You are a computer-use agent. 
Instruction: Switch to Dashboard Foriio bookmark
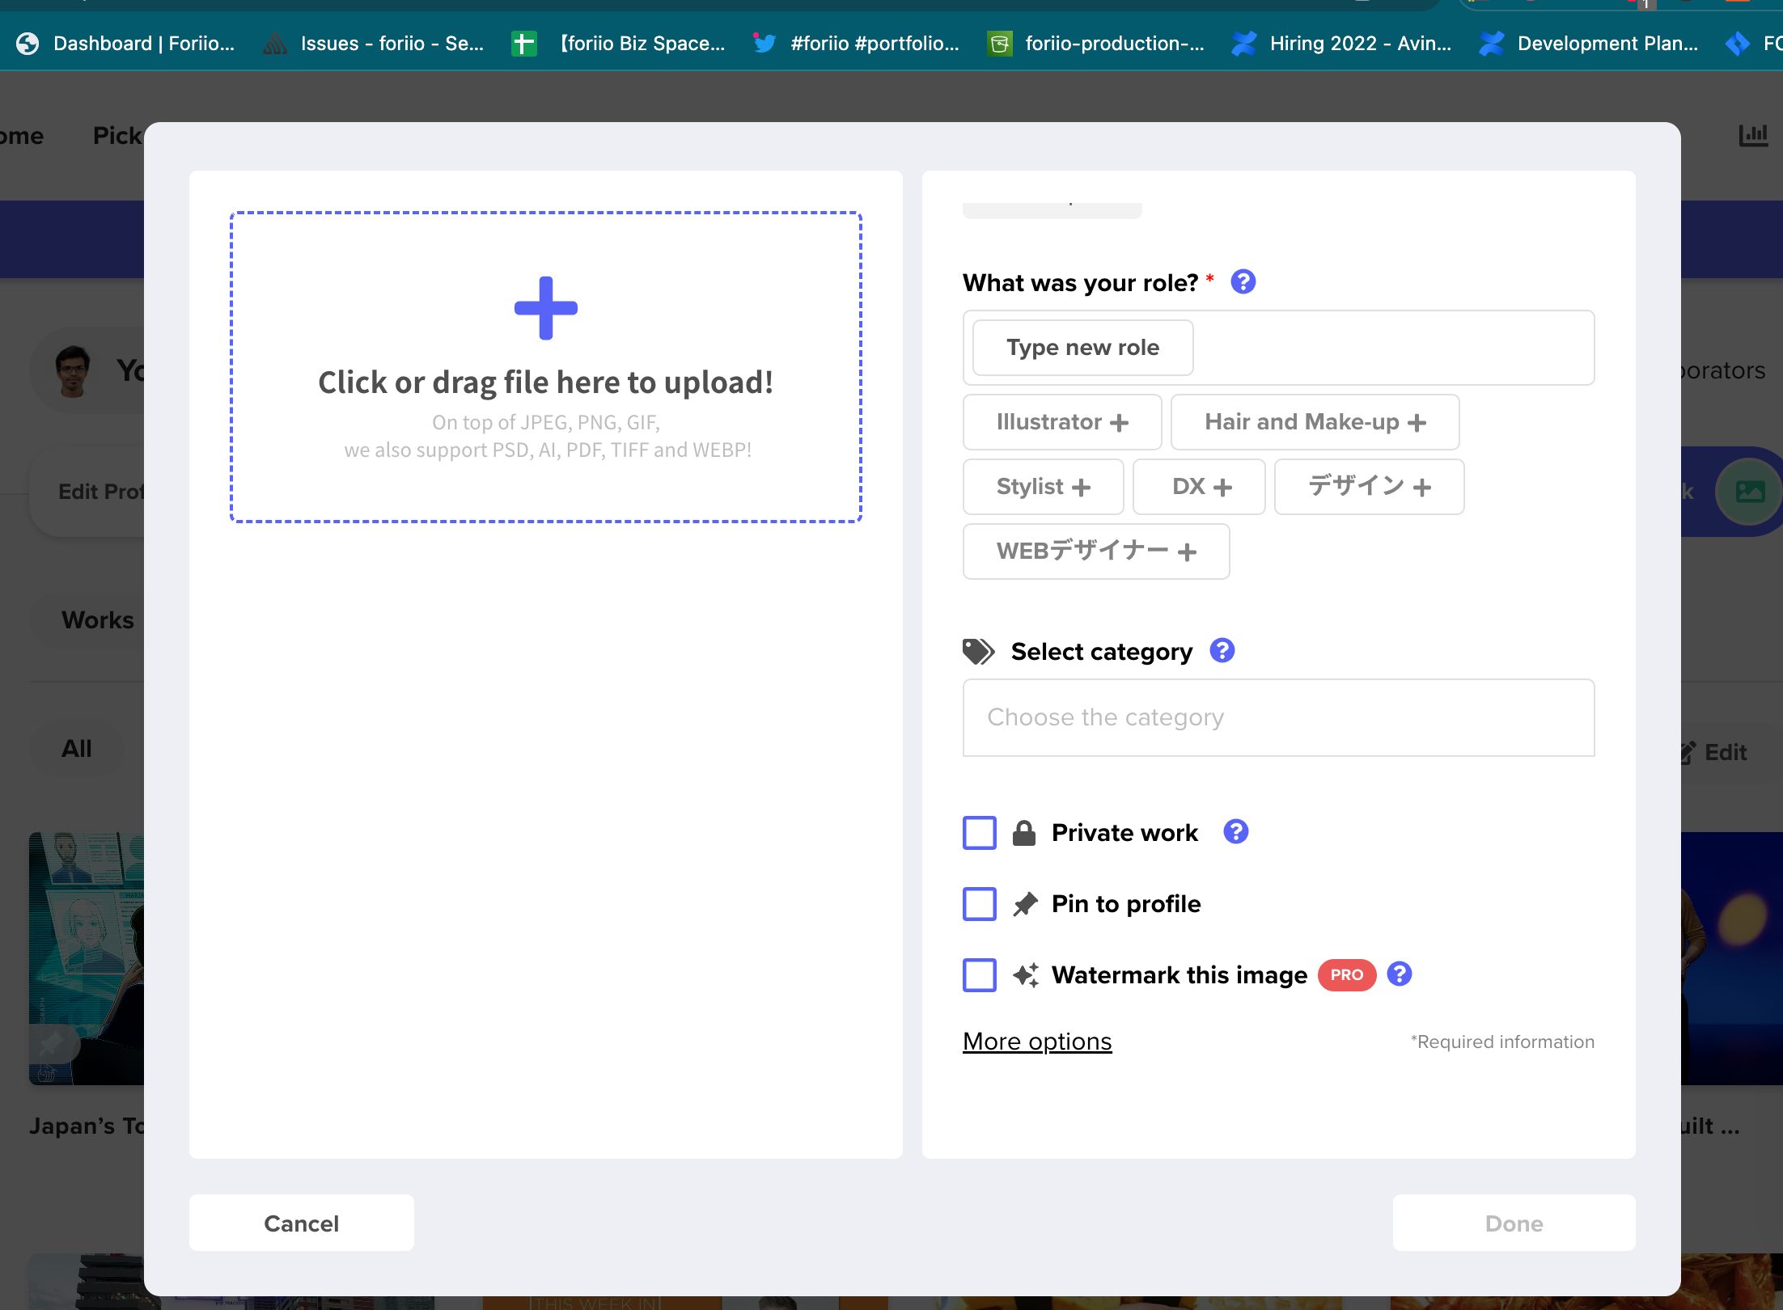click(126, 44)
